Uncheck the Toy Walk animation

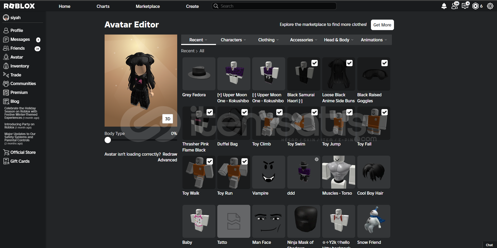pos(210,161)
